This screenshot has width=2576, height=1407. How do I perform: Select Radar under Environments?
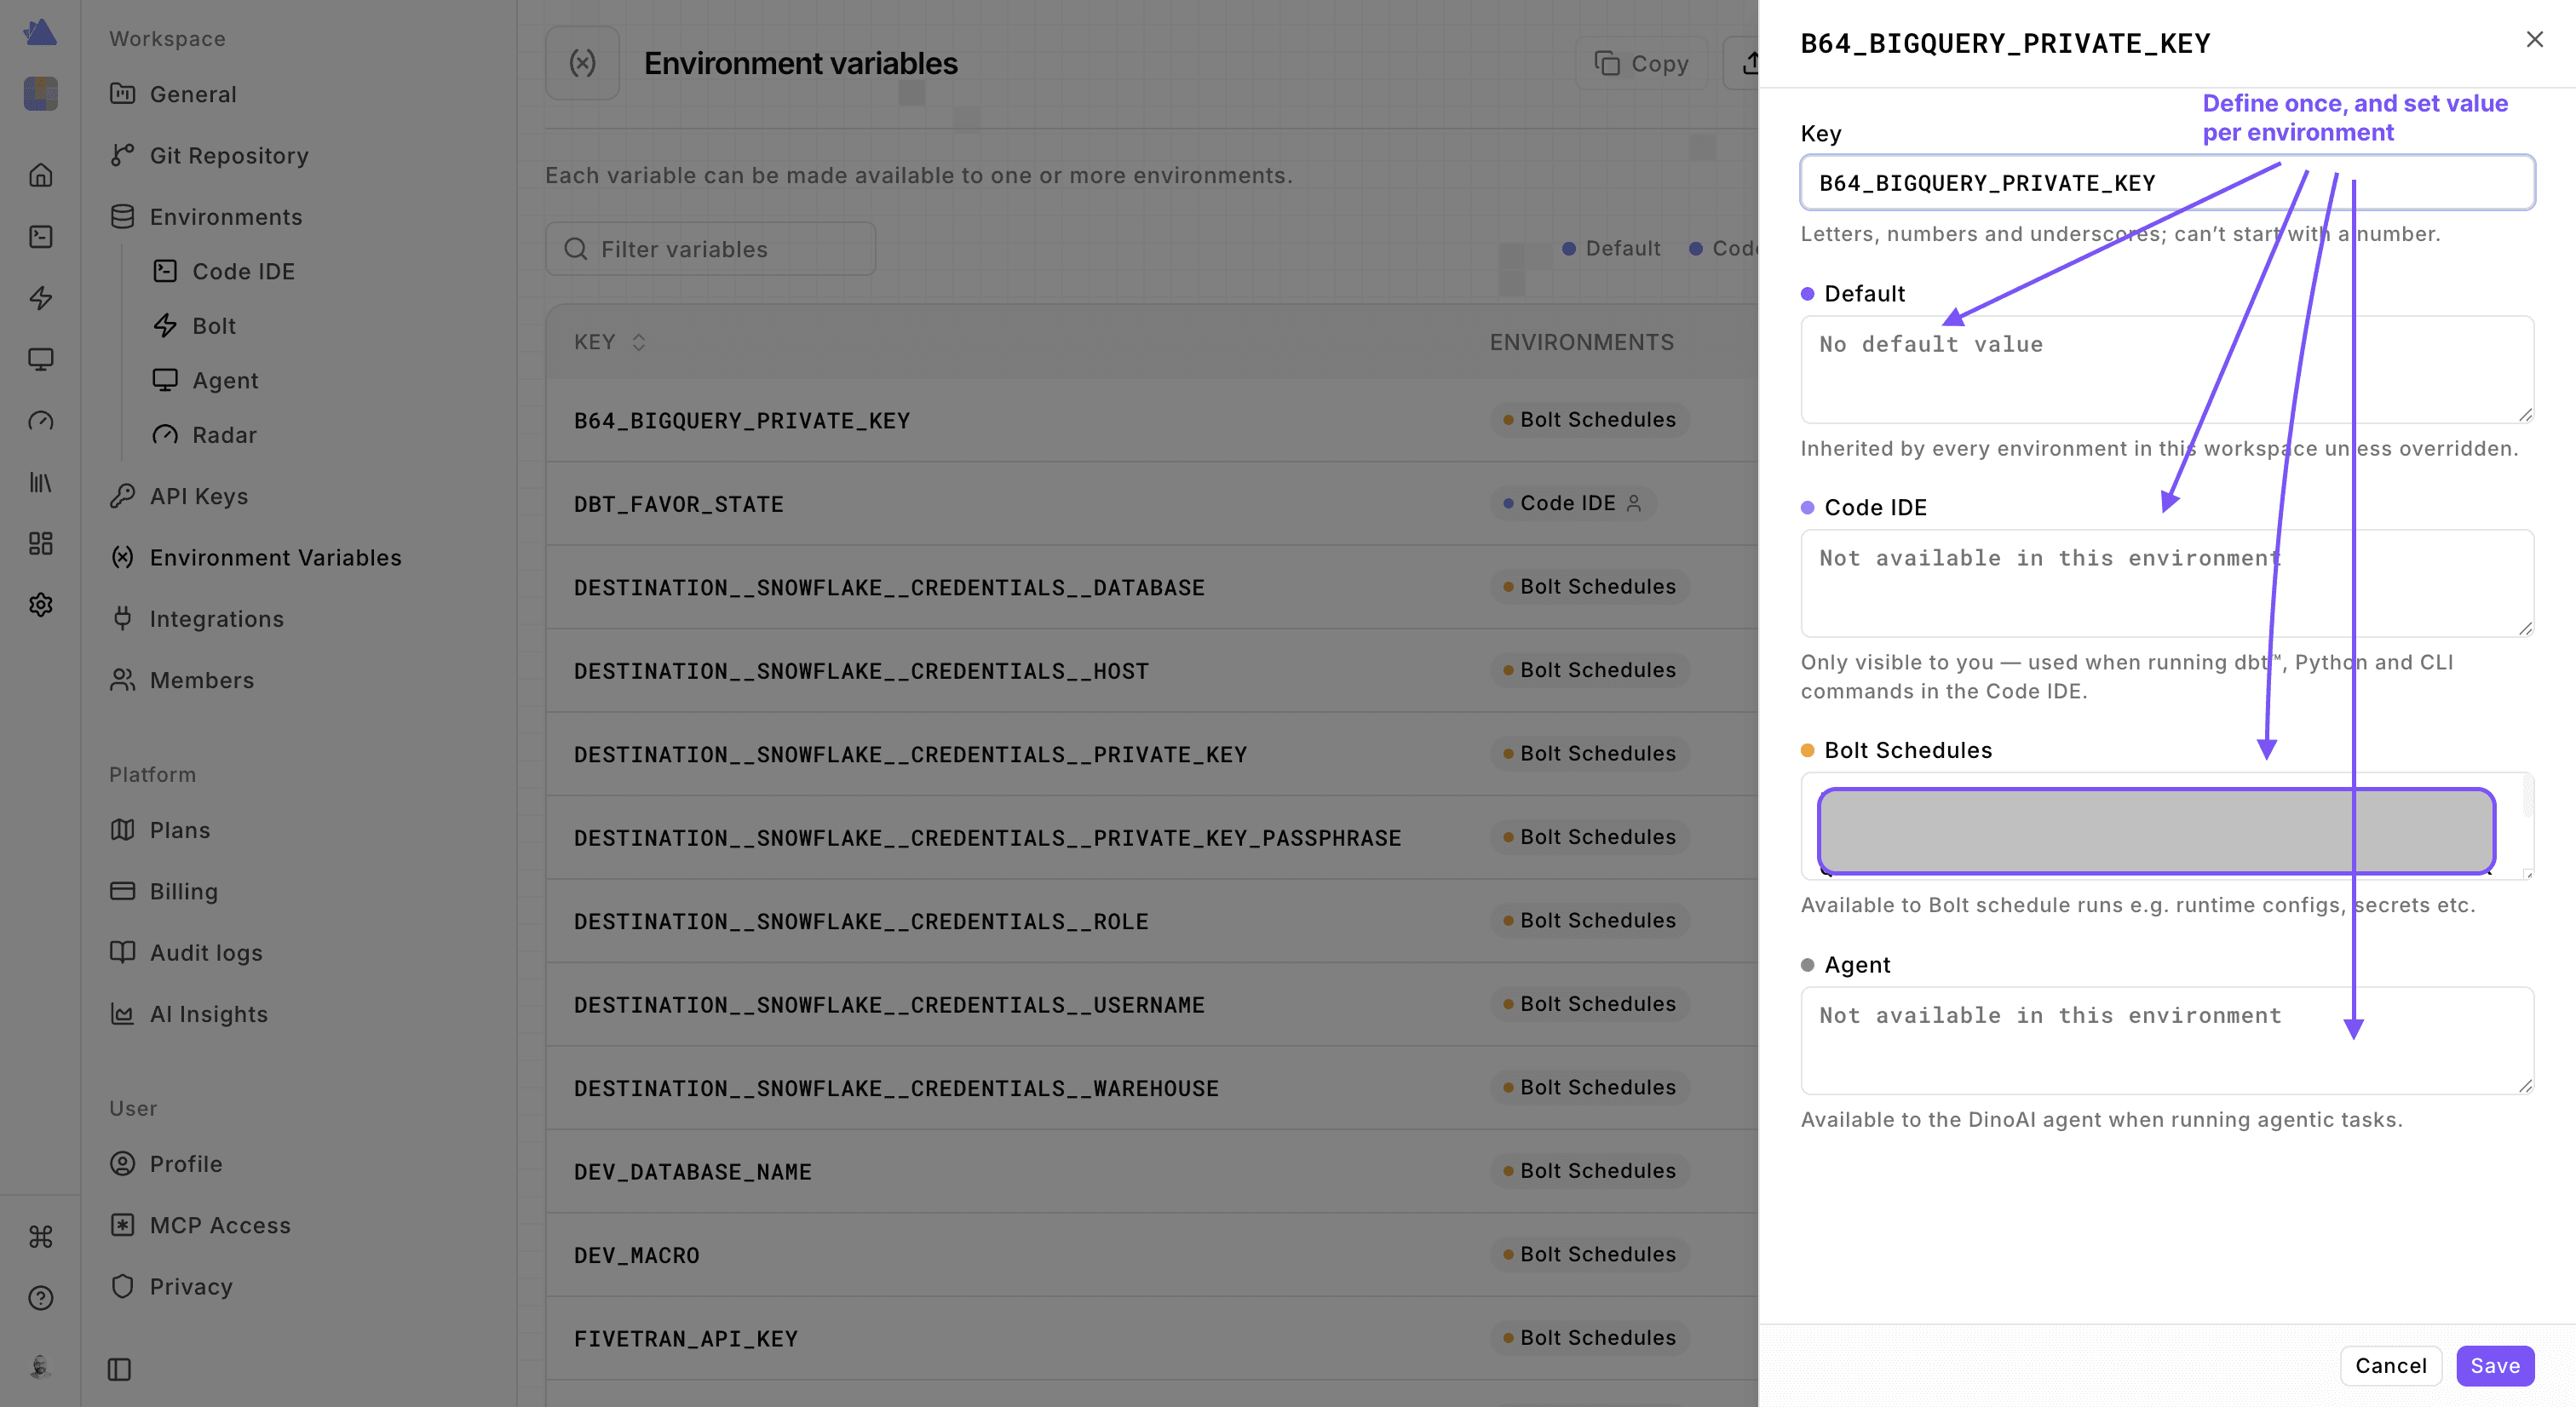click(204, 435)
